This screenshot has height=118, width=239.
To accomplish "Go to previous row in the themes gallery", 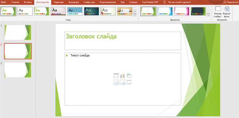I will click(x=135, y=8).
